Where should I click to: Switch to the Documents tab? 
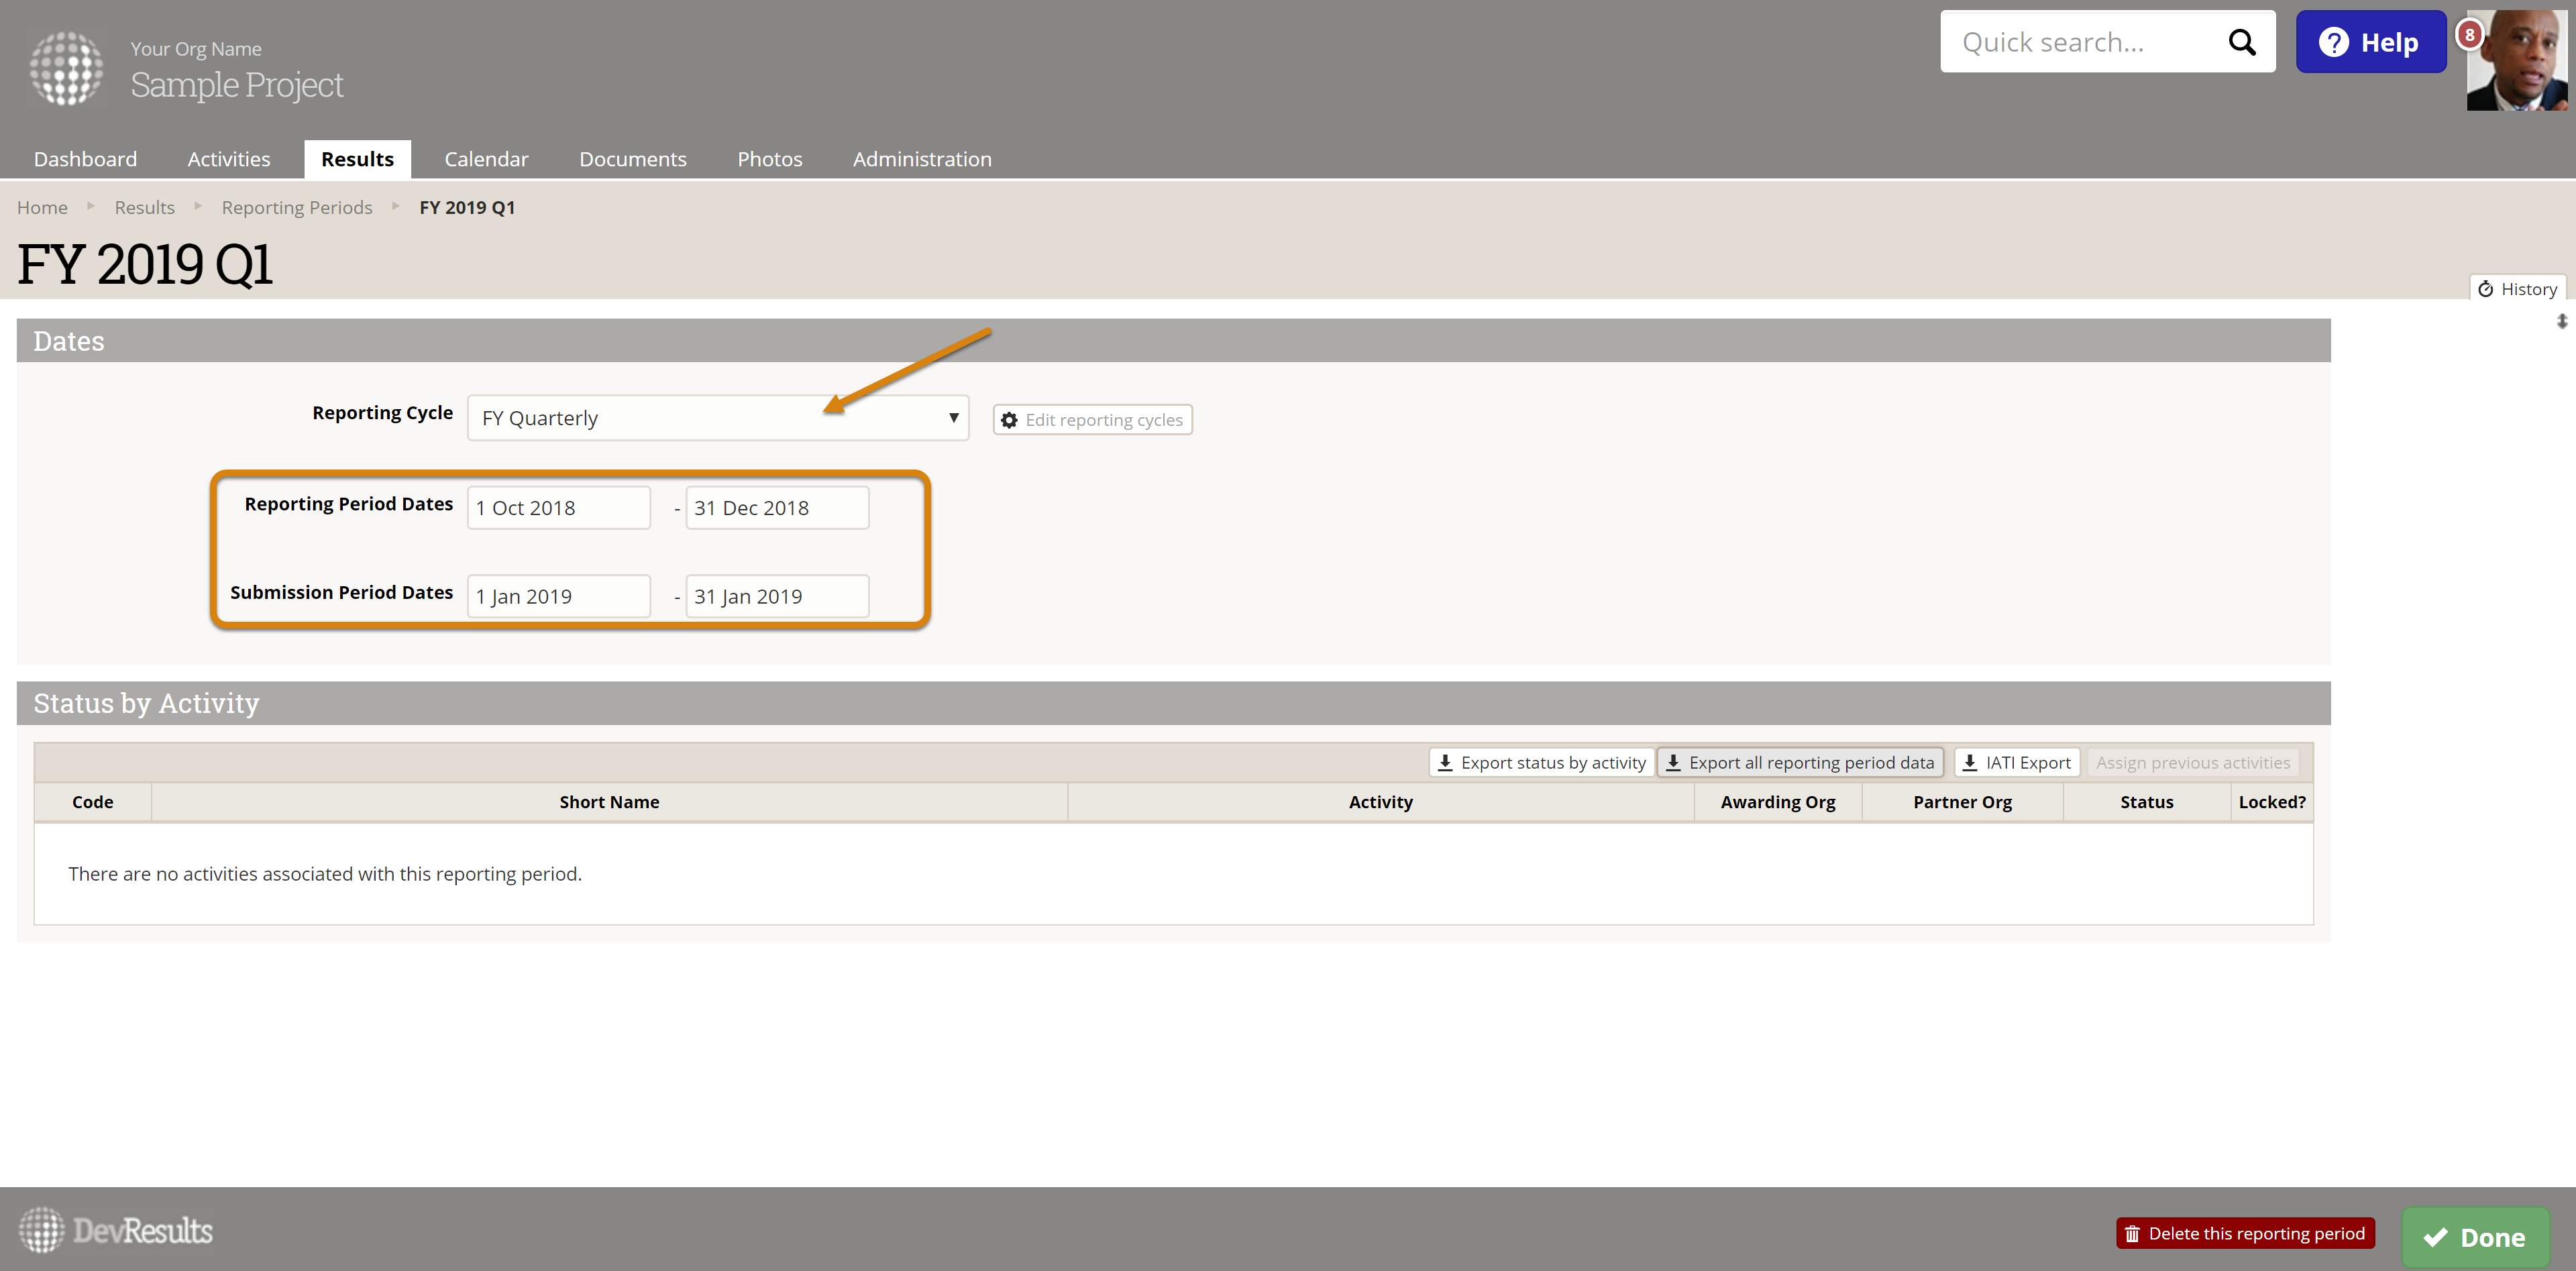point(632,158)
